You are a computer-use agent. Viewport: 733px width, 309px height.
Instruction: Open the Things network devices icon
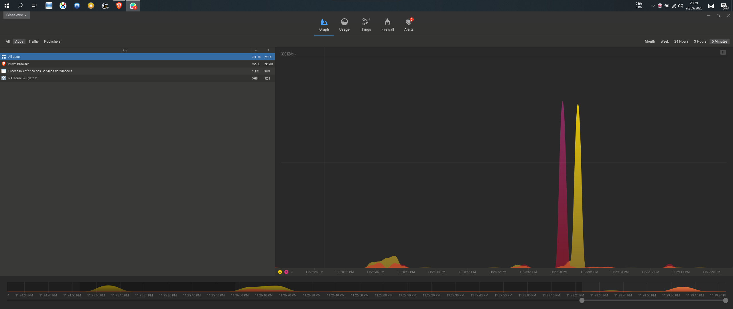[365, 22]
